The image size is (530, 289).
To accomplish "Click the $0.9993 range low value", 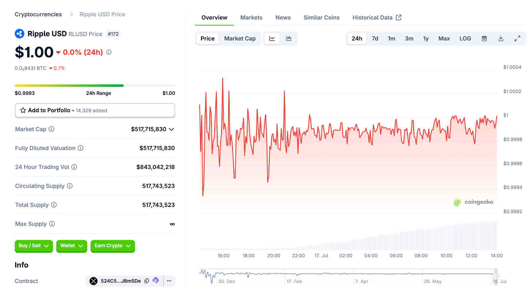I will coord(25,93).
